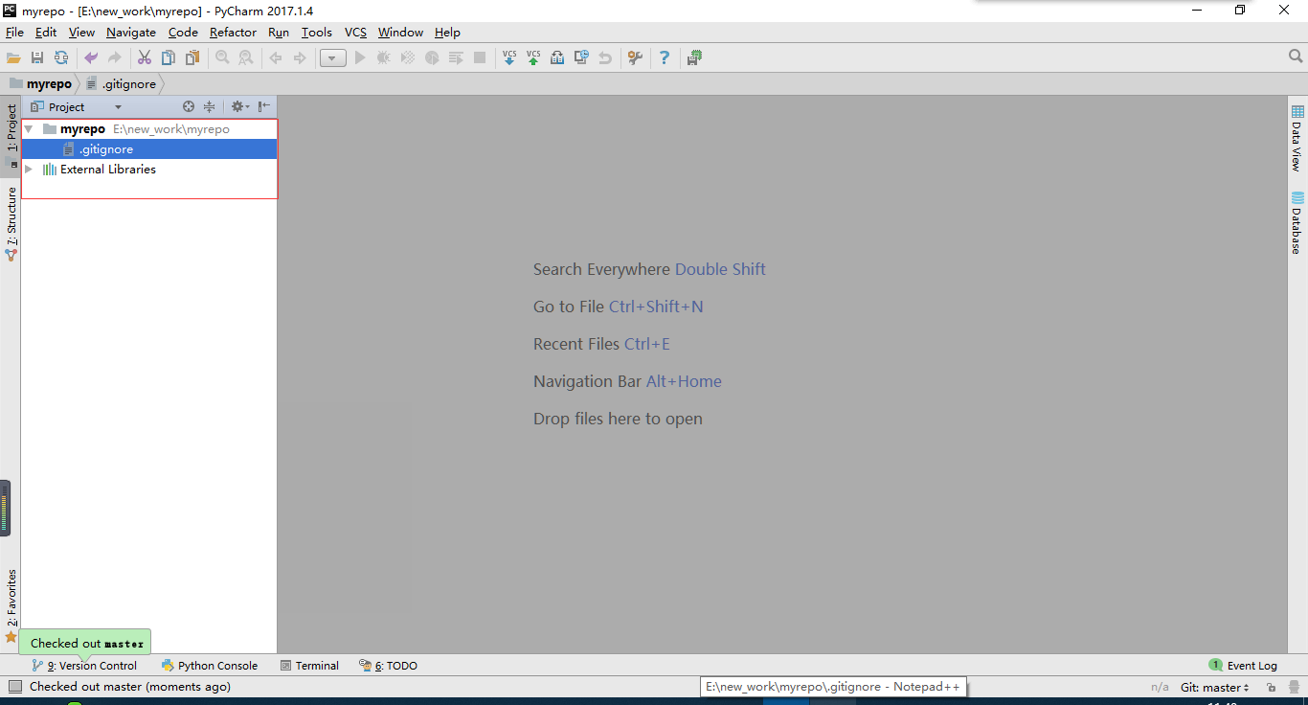The width and height of the screenshot is (1308, 705).
Task: Click the Open folder toolbar icon
Action: pos(13,58)
